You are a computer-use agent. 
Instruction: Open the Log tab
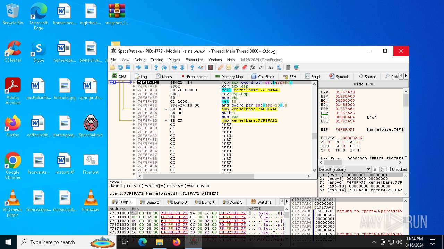click(x=141, y=76)
